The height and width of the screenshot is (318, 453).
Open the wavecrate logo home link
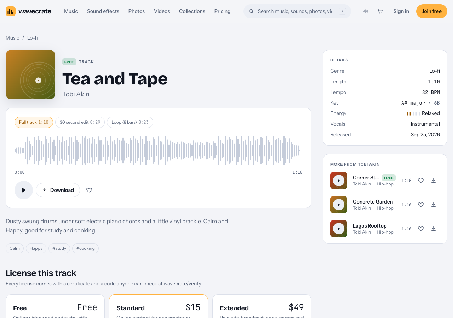pyautogui.click(x=29, y=11)
